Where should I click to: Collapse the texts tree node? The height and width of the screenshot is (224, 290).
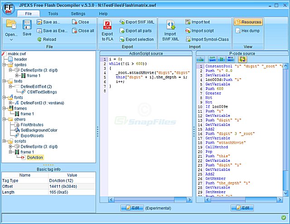click(x=4, y=81)
